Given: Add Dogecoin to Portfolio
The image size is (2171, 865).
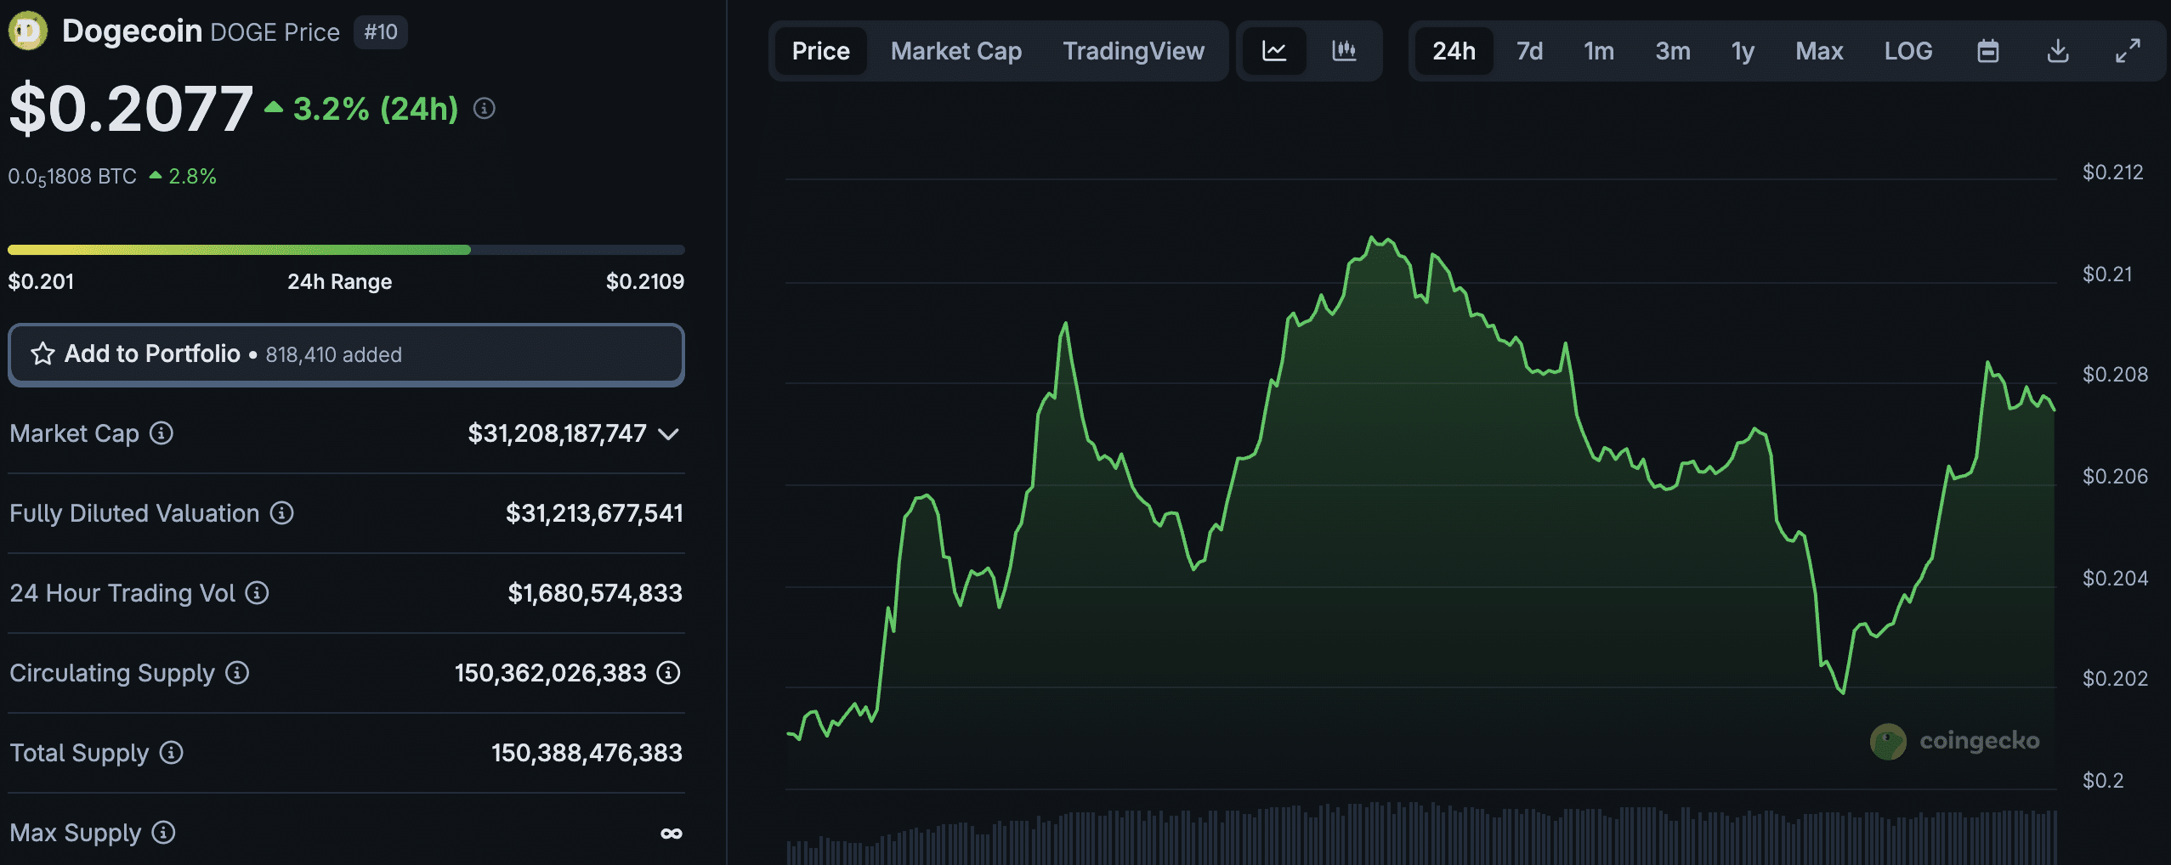Looking at the screenshot, I should coord(345,354).
